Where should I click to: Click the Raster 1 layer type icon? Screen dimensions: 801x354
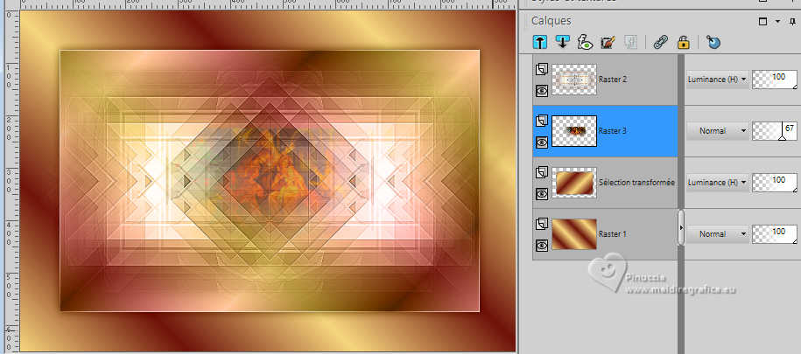tap(542, 224)
